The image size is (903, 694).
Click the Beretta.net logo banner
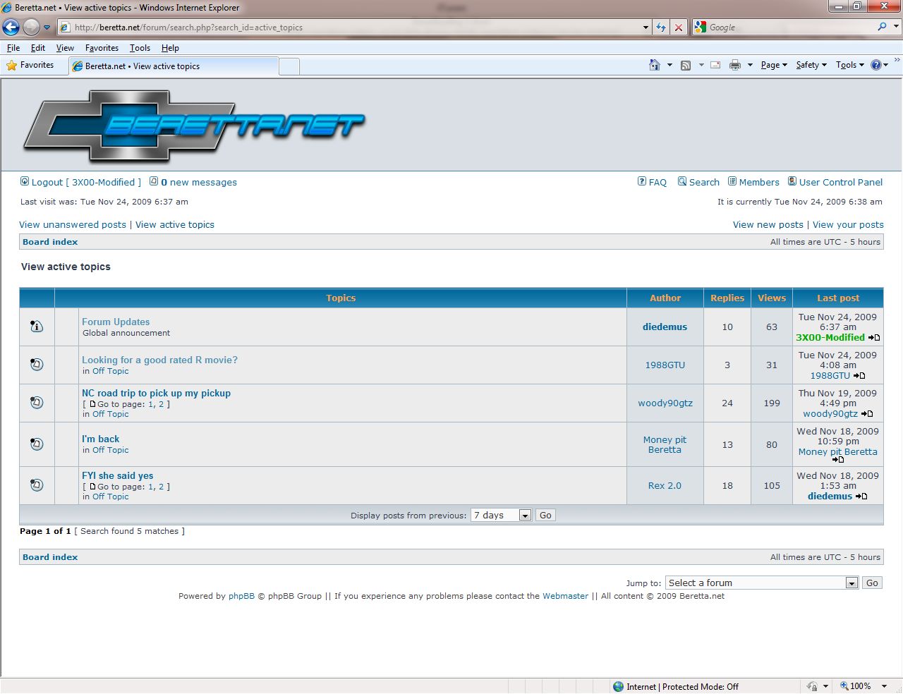(x=194, y=126)
